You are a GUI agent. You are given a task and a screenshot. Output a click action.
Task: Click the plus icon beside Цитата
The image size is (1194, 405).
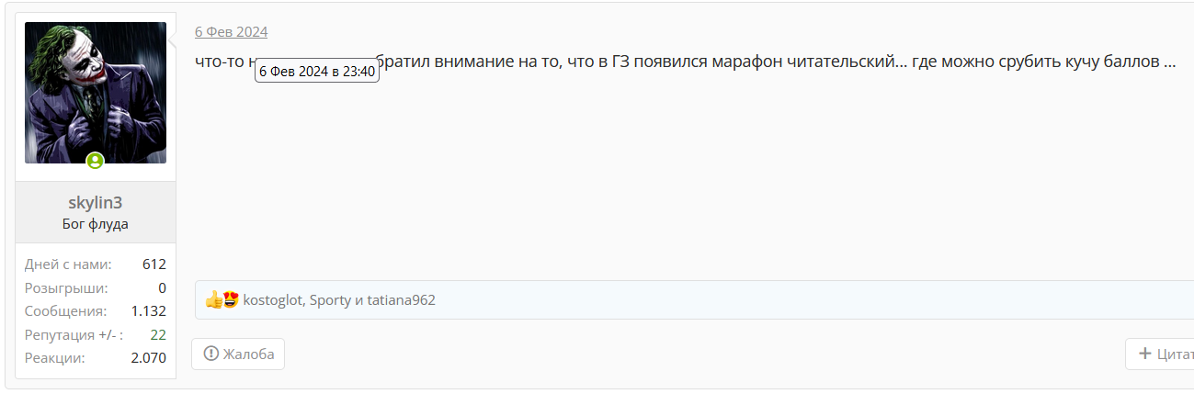(x=1144, y=354)
